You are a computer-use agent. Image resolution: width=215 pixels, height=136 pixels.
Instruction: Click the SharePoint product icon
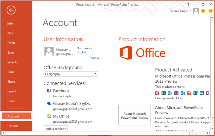click(x=170, y=93)
